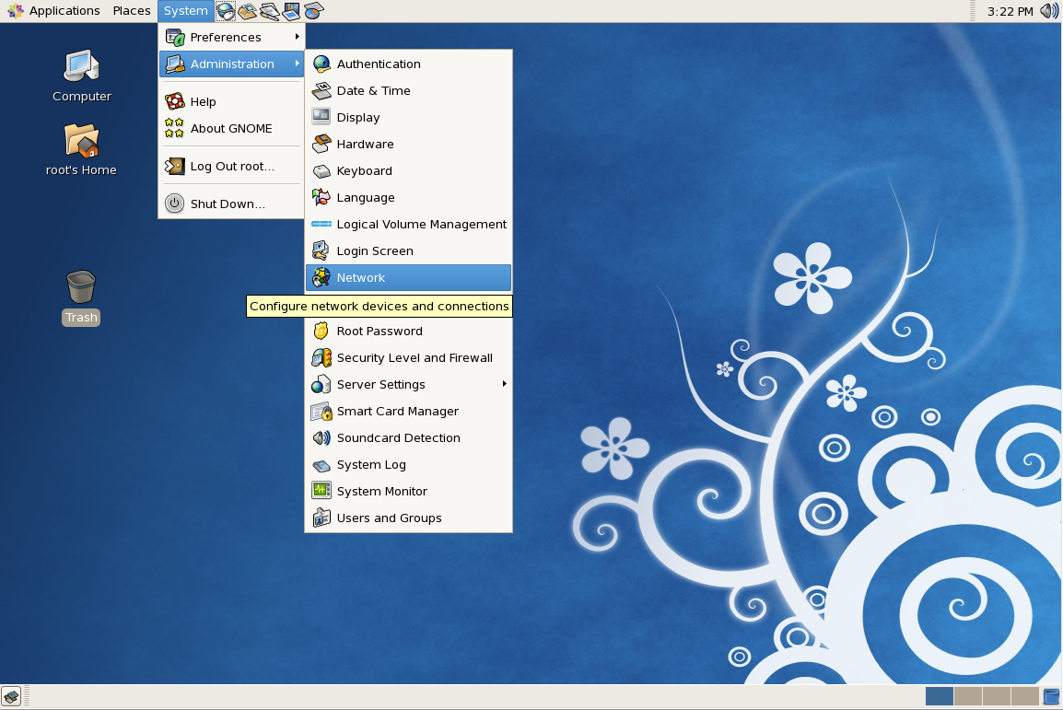Open the volume control speaker
The width and height of the screenshot is (1063, 710).
point(1049,10)
